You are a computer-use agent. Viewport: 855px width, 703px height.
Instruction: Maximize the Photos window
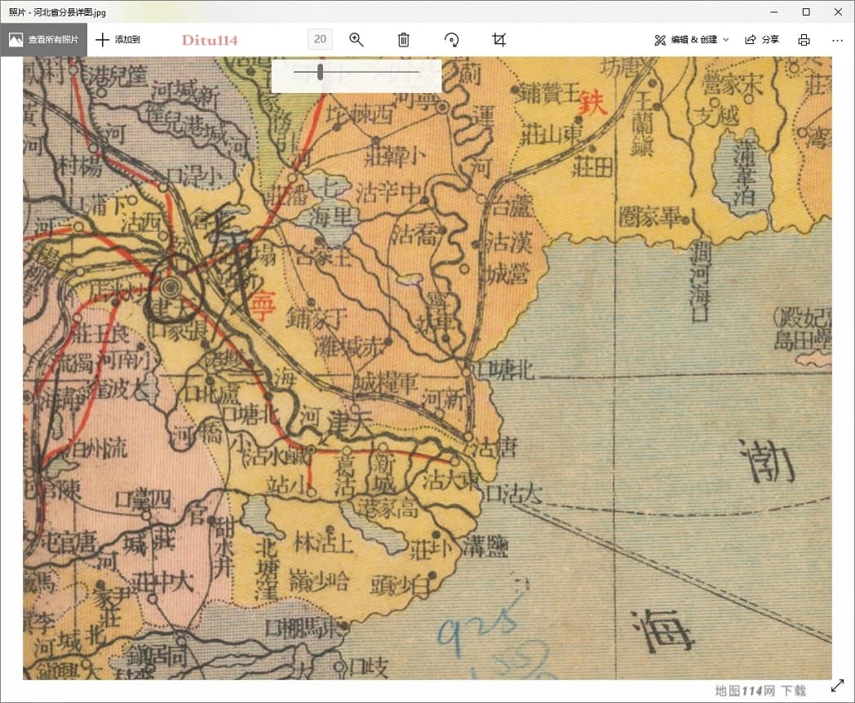(806, 11)
